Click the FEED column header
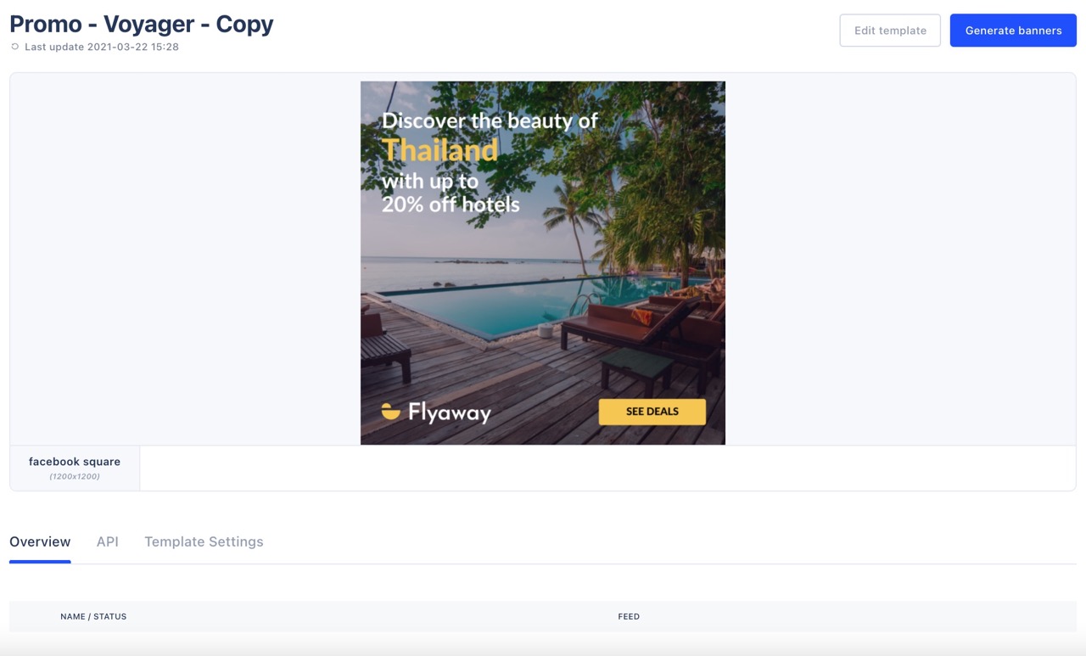 [x=629, y=616]
